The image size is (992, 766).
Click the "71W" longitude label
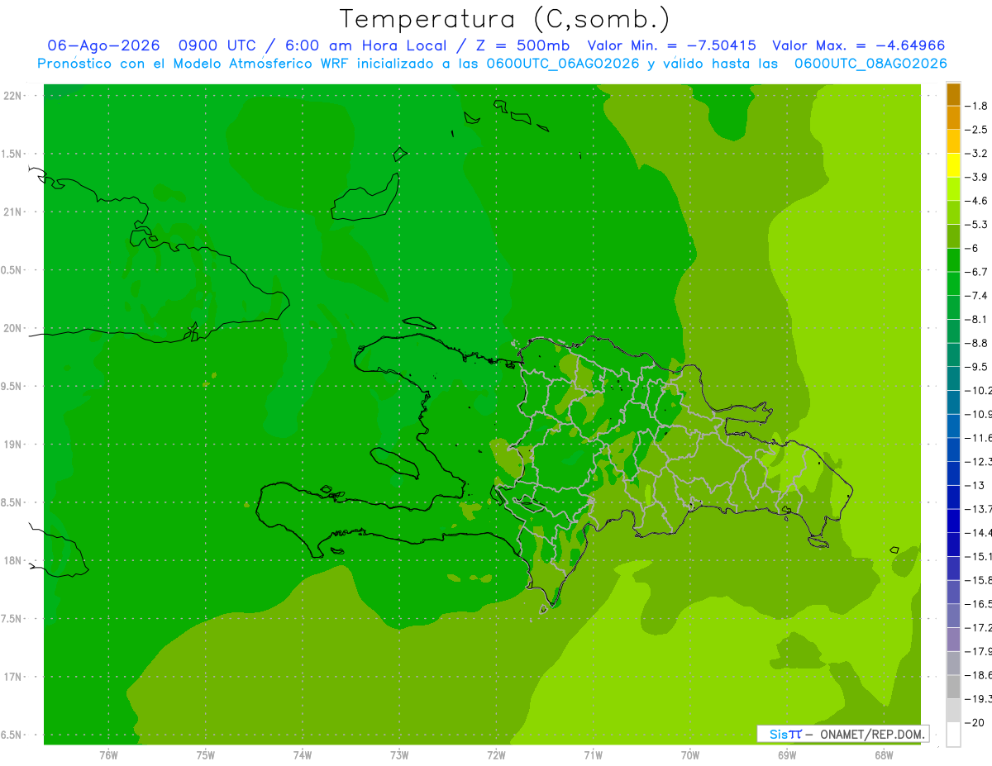[593, 755]
